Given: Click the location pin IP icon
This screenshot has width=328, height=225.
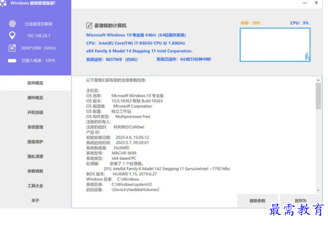Looking at the screenshot, I should [12, 35].
